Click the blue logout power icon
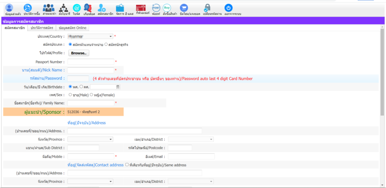The height and width of the screenshot is (188, 386). click(228, 8)
